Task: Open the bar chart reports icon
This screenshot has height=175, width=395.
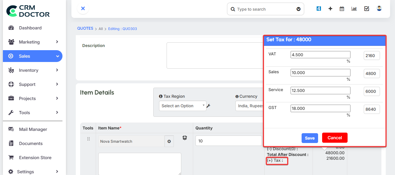Action: [354, 9]
